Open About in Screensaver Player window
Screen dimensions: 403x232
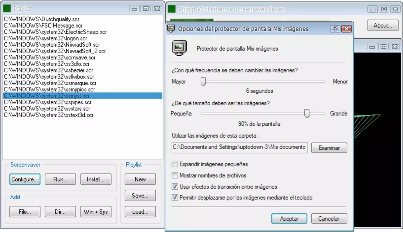pyautogui.click(x=383, y=26)
